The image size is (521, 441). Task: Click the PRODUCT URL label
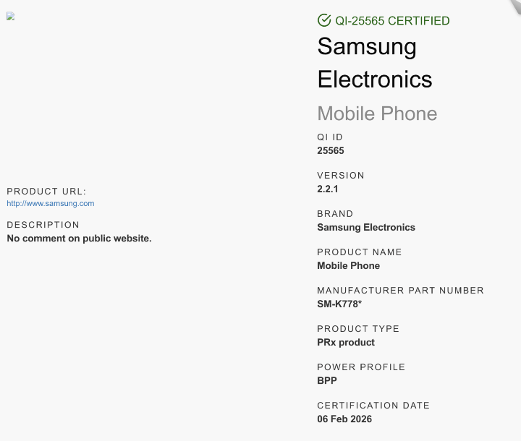coord(46,192)
